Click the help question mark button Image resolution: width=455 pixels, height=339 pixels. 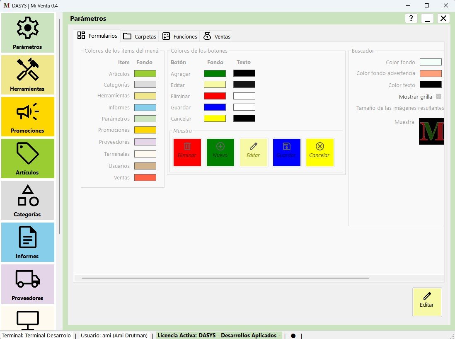point(411,18)
